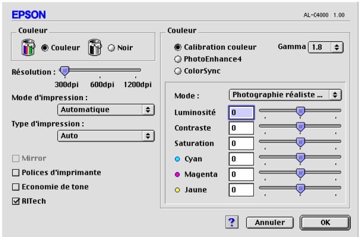Click the Contraste slider thumb

click(300, 127)
